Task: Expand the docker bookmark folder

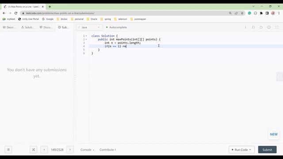Action: [x=62, y=19]
